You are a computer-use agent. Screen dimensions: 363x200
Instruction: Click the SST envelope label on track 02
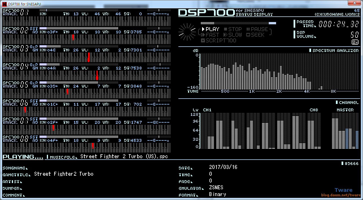(34, 29)
